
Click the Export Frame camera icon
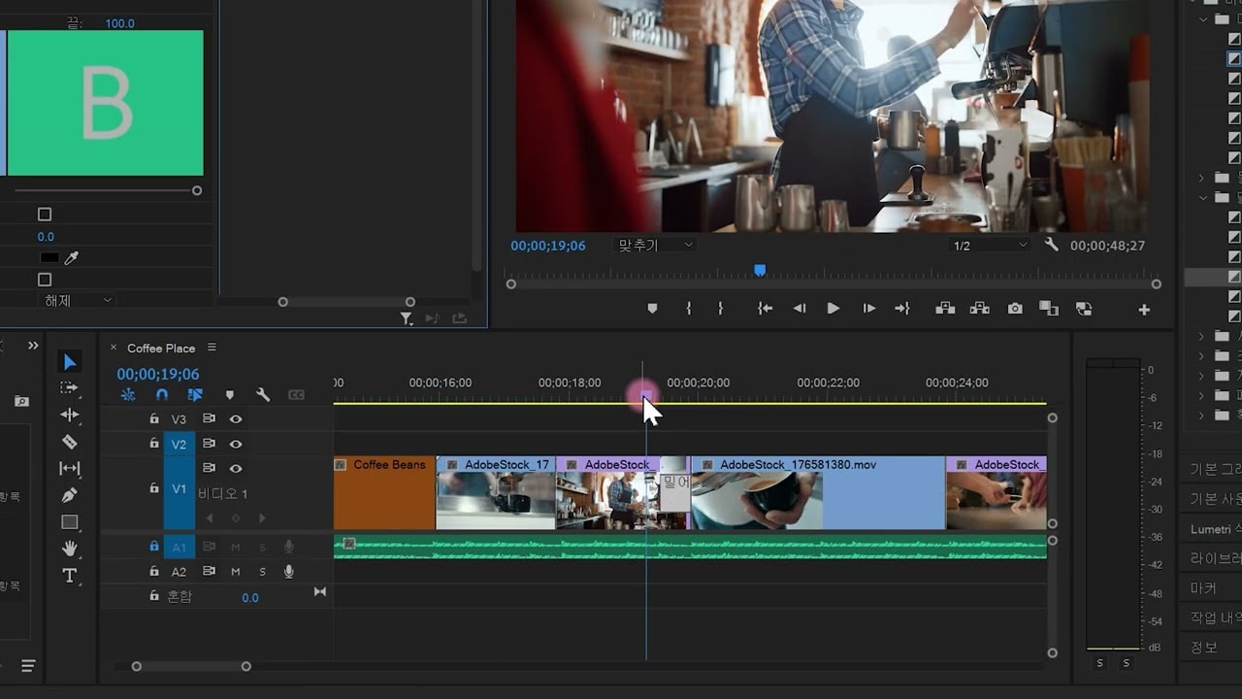1015,309
